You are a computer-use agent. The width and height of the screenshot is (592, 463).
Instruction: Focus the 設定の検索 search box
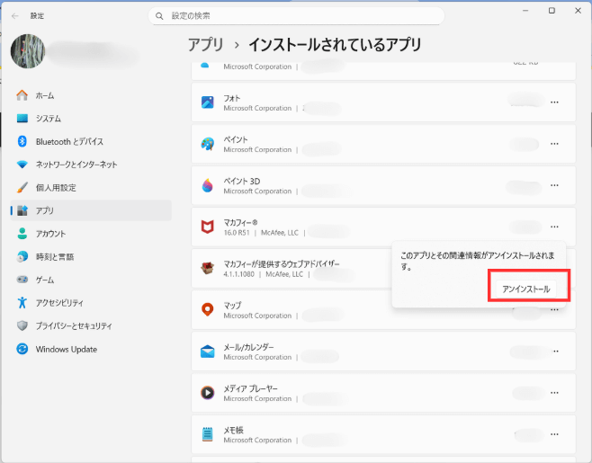pyautogui.click(x=296, y=16)
